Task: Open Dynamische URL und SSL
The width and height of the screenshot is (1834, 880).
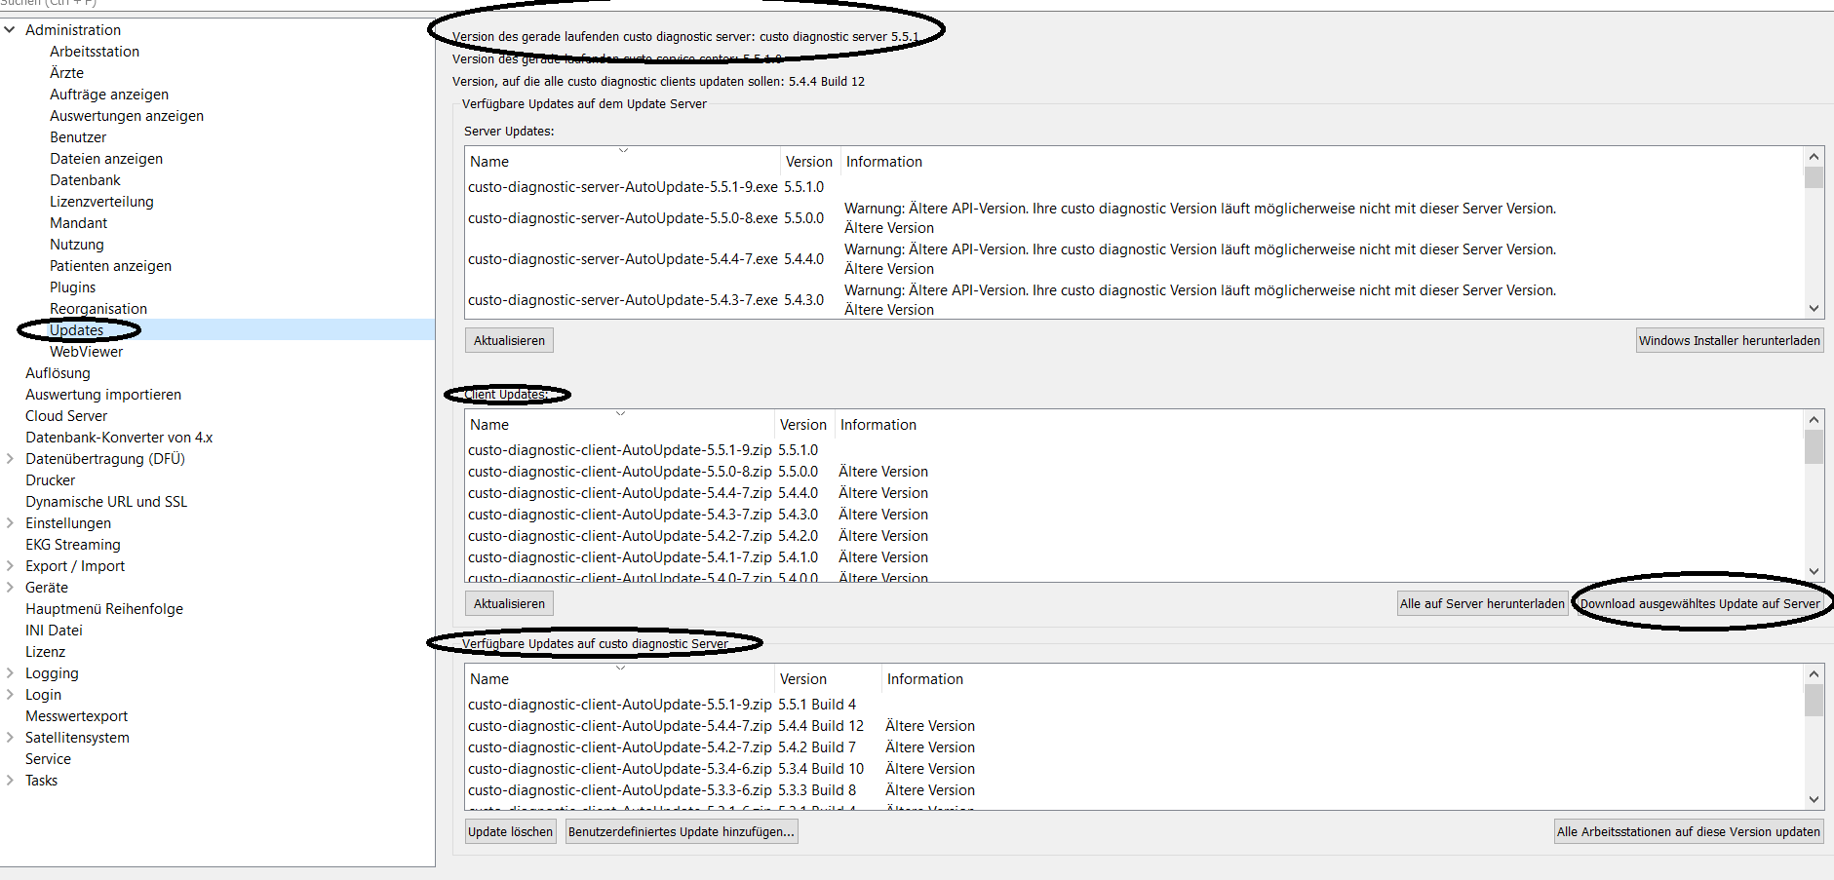Action: pyautogui.click(x=106, y=502)
